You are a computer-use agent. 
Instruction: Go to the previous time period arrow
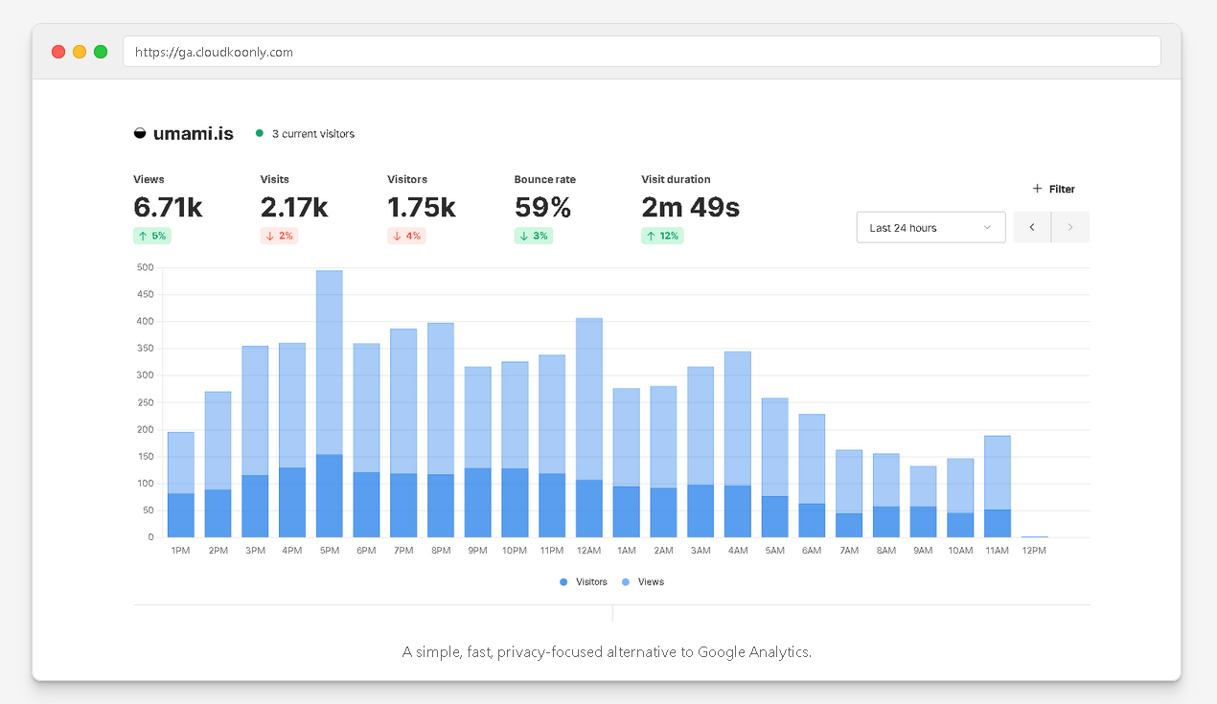point(1032,227)
